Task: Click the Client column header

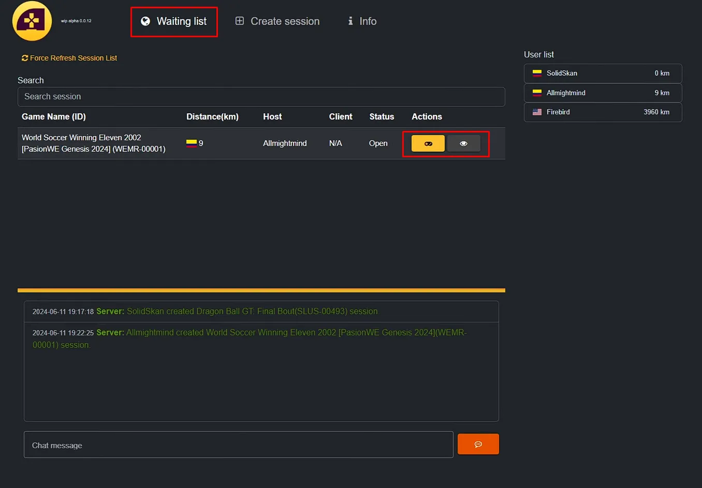Action: 341,117
